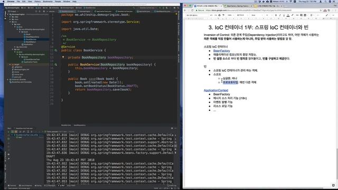
Task: Add a comment via Docs toolbar icon
Action: [x=301, y=15]
